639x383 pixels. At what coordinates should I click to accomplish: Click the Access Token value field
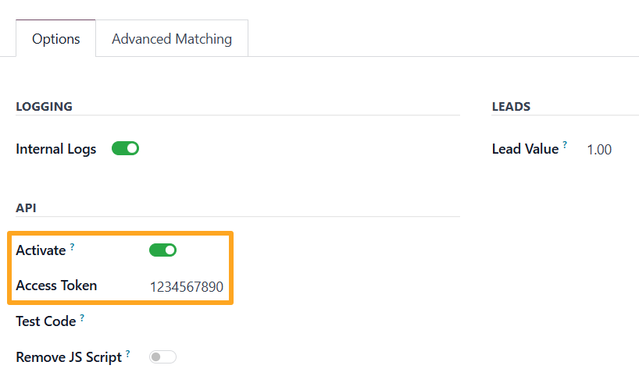click(x=186, y=287)
